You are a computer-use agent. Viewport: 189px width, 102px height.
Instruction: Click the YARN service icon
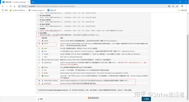(42, 81)
